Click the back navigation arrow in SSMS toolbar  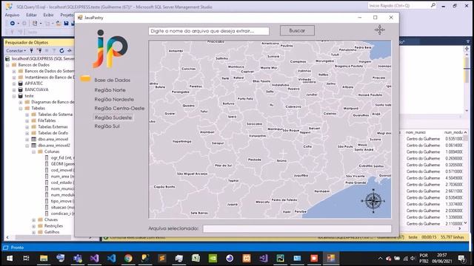pos(13,23)
